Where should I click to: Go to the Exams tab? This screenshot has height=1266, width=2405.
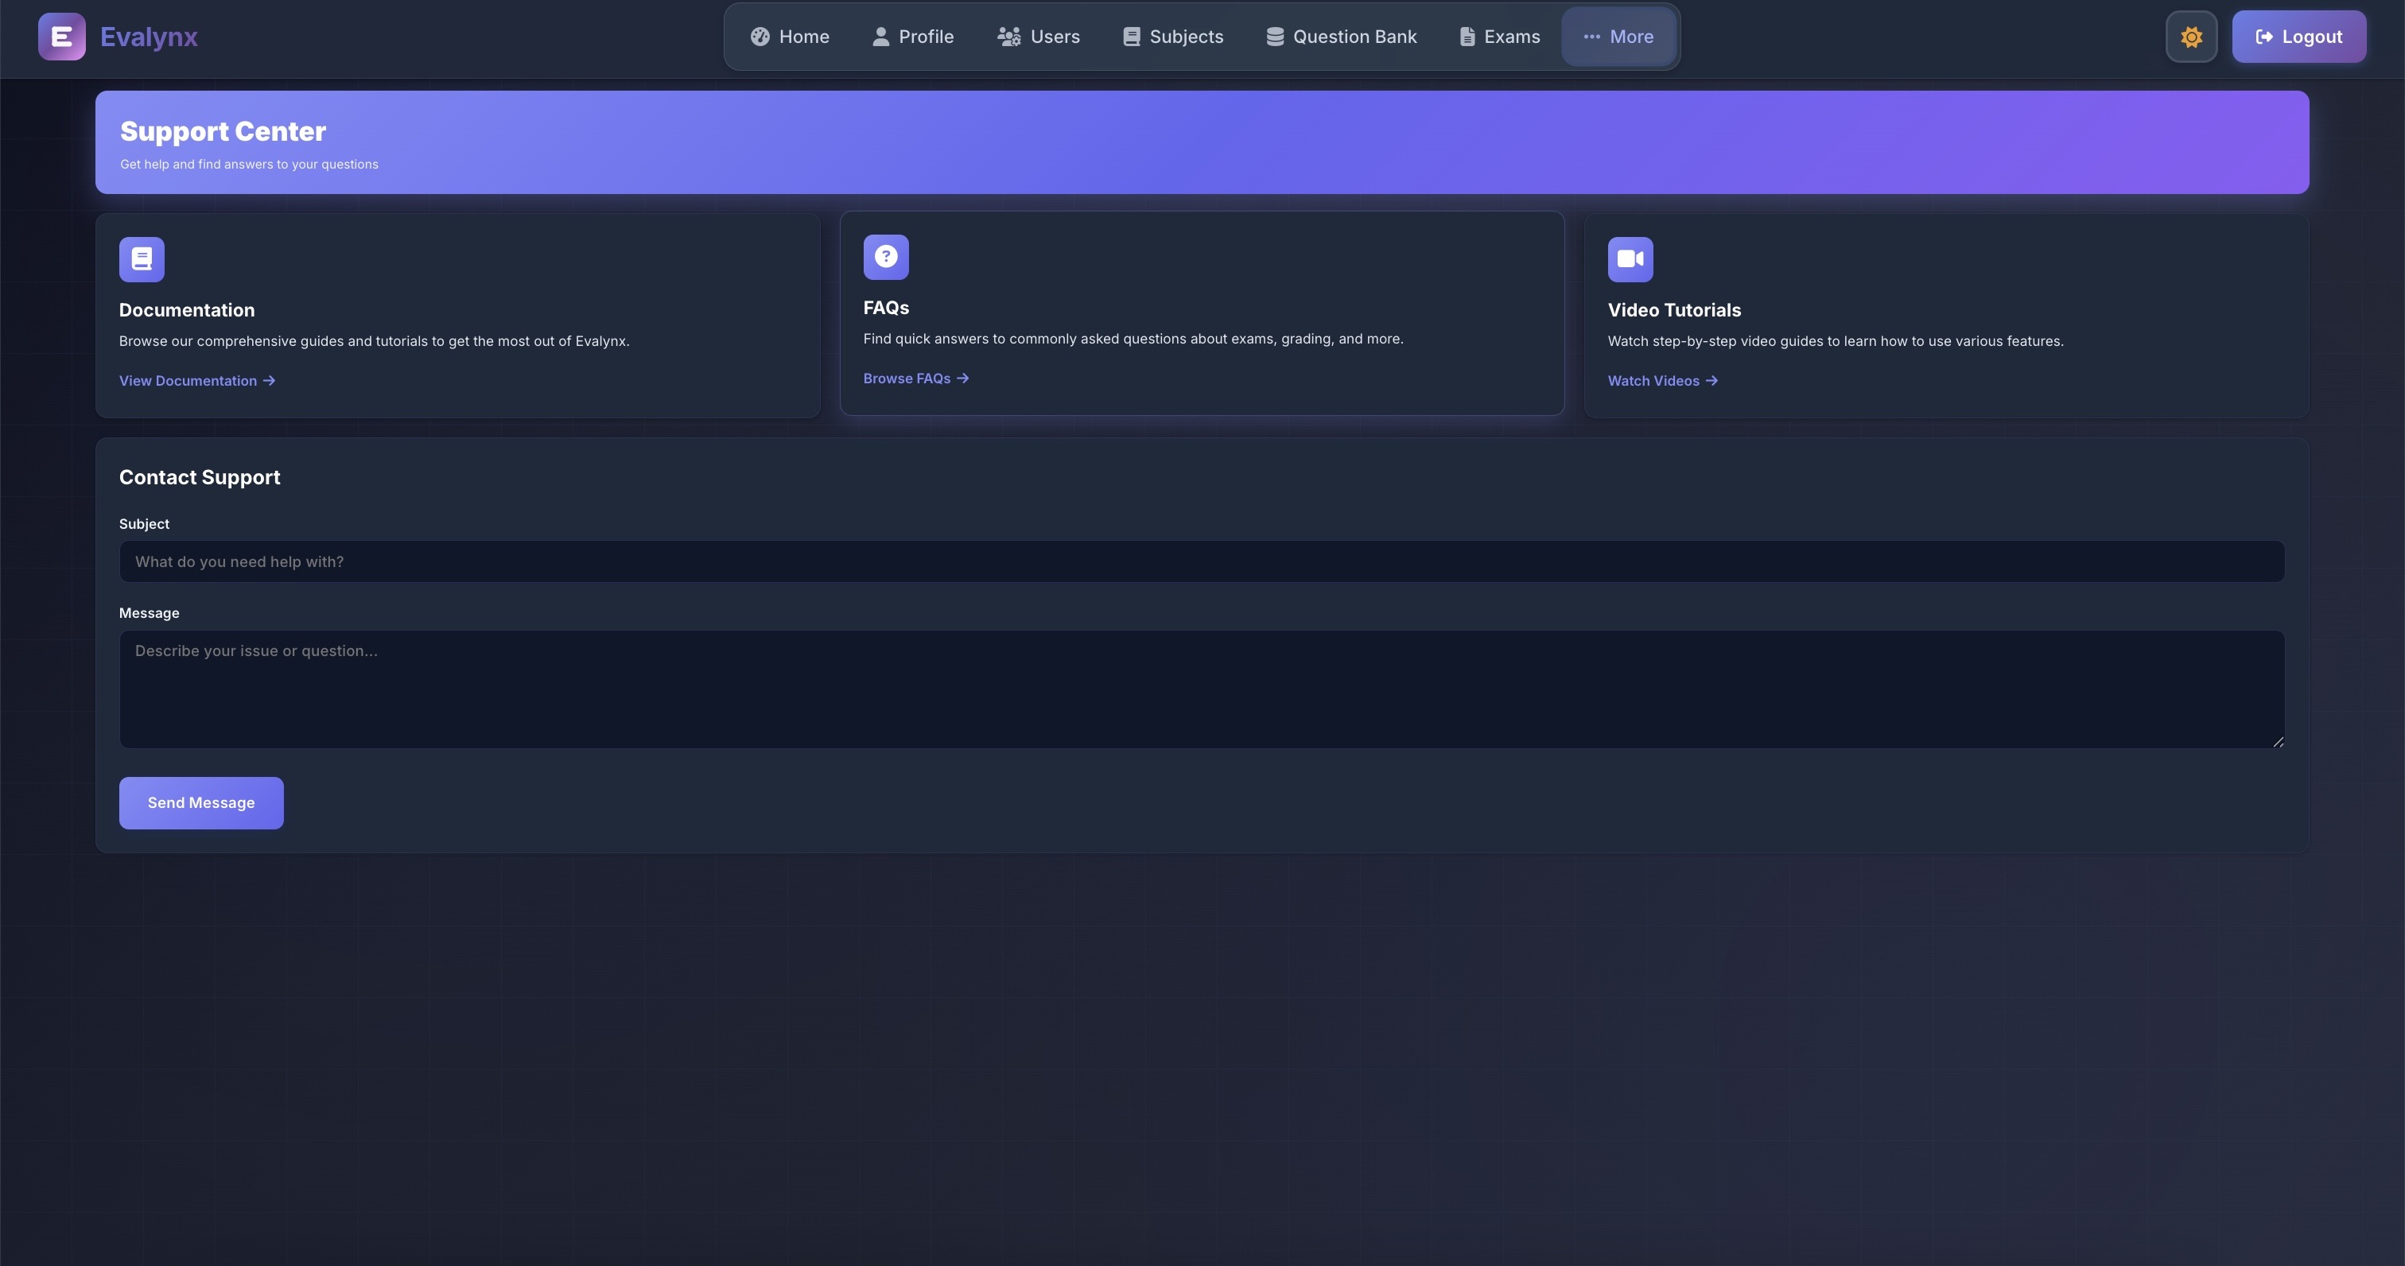pyautogui.click(x=1499, y=37)
